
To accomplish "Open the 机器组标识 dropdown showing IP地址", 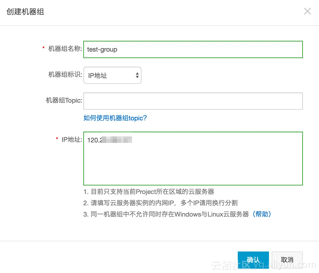I will 112,75.
